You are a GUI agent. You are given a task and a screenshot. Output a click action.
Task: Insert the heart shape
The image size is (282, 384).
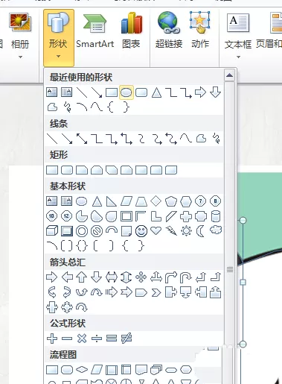coord(156,230)
